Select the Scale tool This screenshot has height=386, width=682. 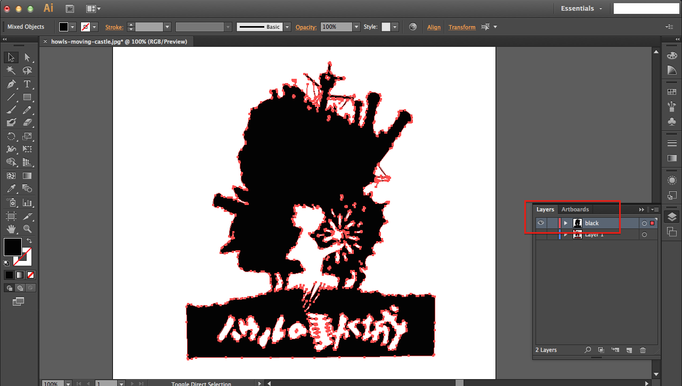pyautogui.click(x=27, y=136)
